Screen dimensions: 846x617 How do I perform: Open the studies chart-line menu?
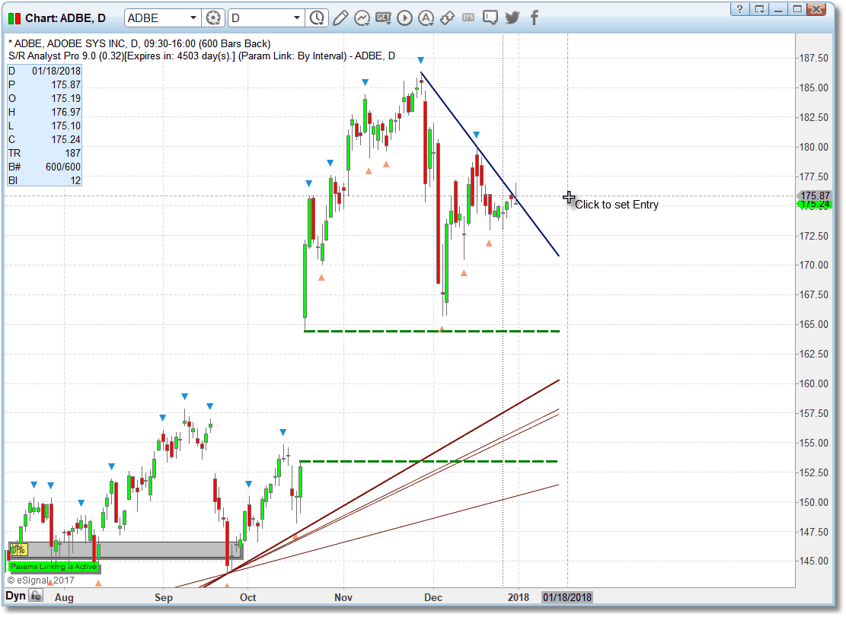tap(362, 17)
